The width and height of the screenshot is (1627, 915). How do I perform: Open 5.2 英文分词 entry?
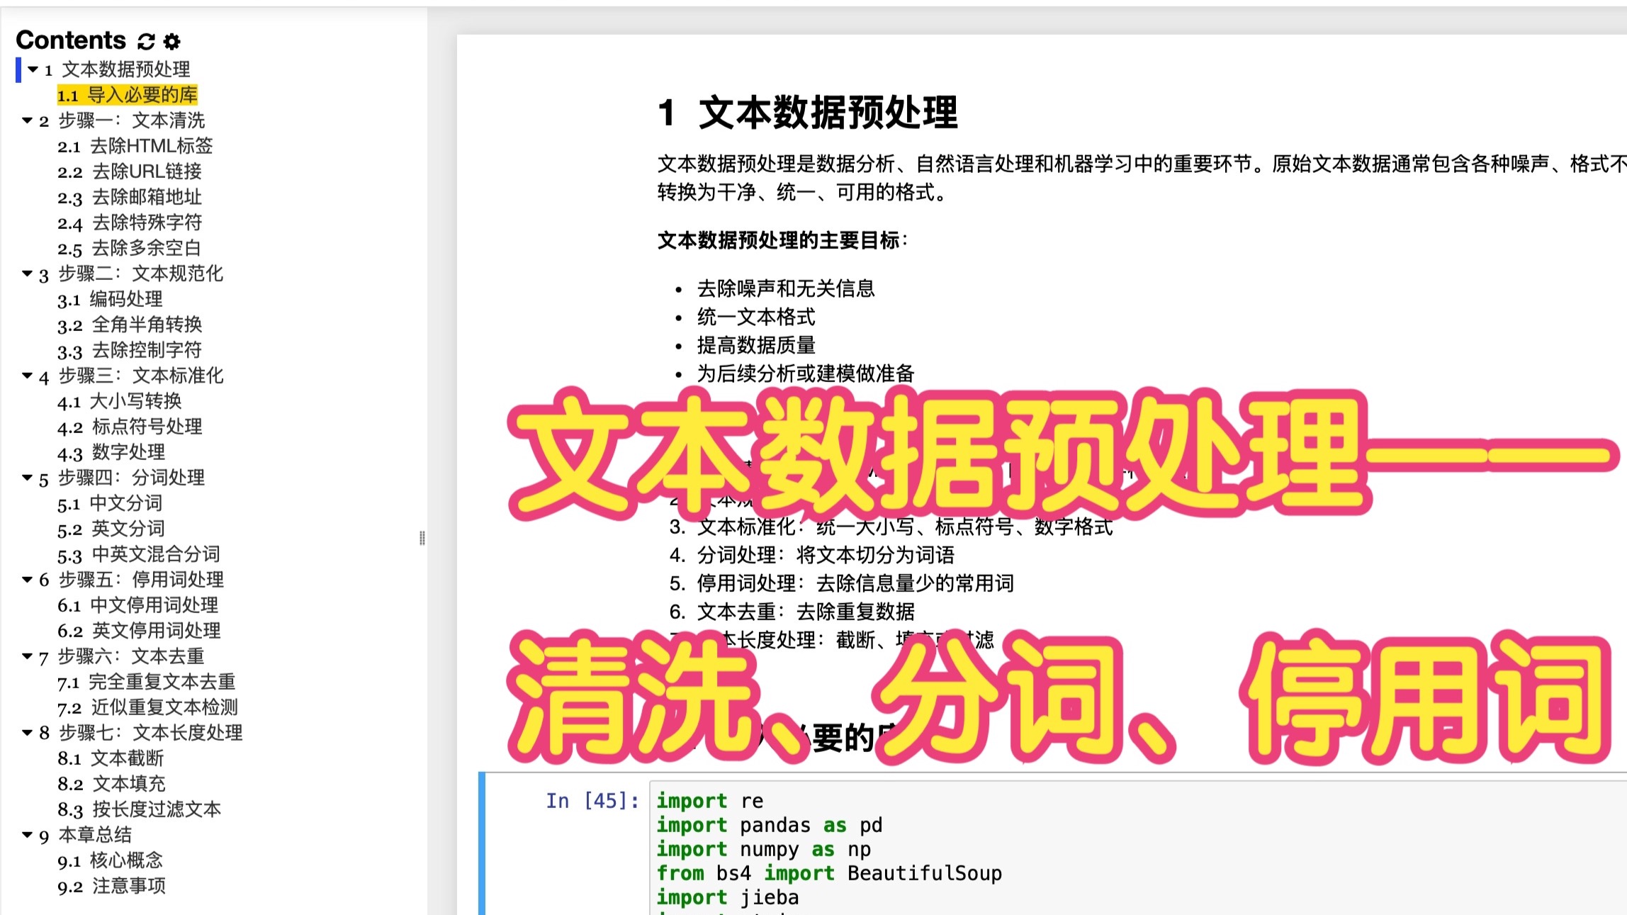pos(111,529)
